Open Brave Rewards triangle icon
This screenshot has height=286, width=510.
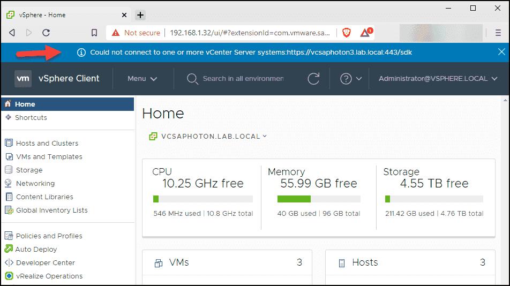[366, 32]
